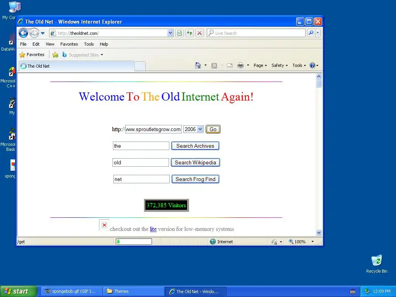Click the red Stop loading icon
Viewport: 396px width, 297px height.
[x=200, y=33]
